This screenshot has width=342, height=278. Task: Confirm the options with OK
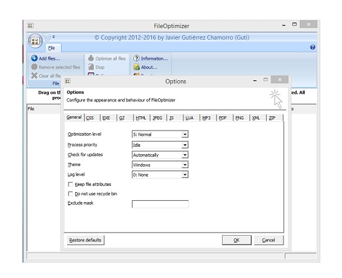[237, 240]
